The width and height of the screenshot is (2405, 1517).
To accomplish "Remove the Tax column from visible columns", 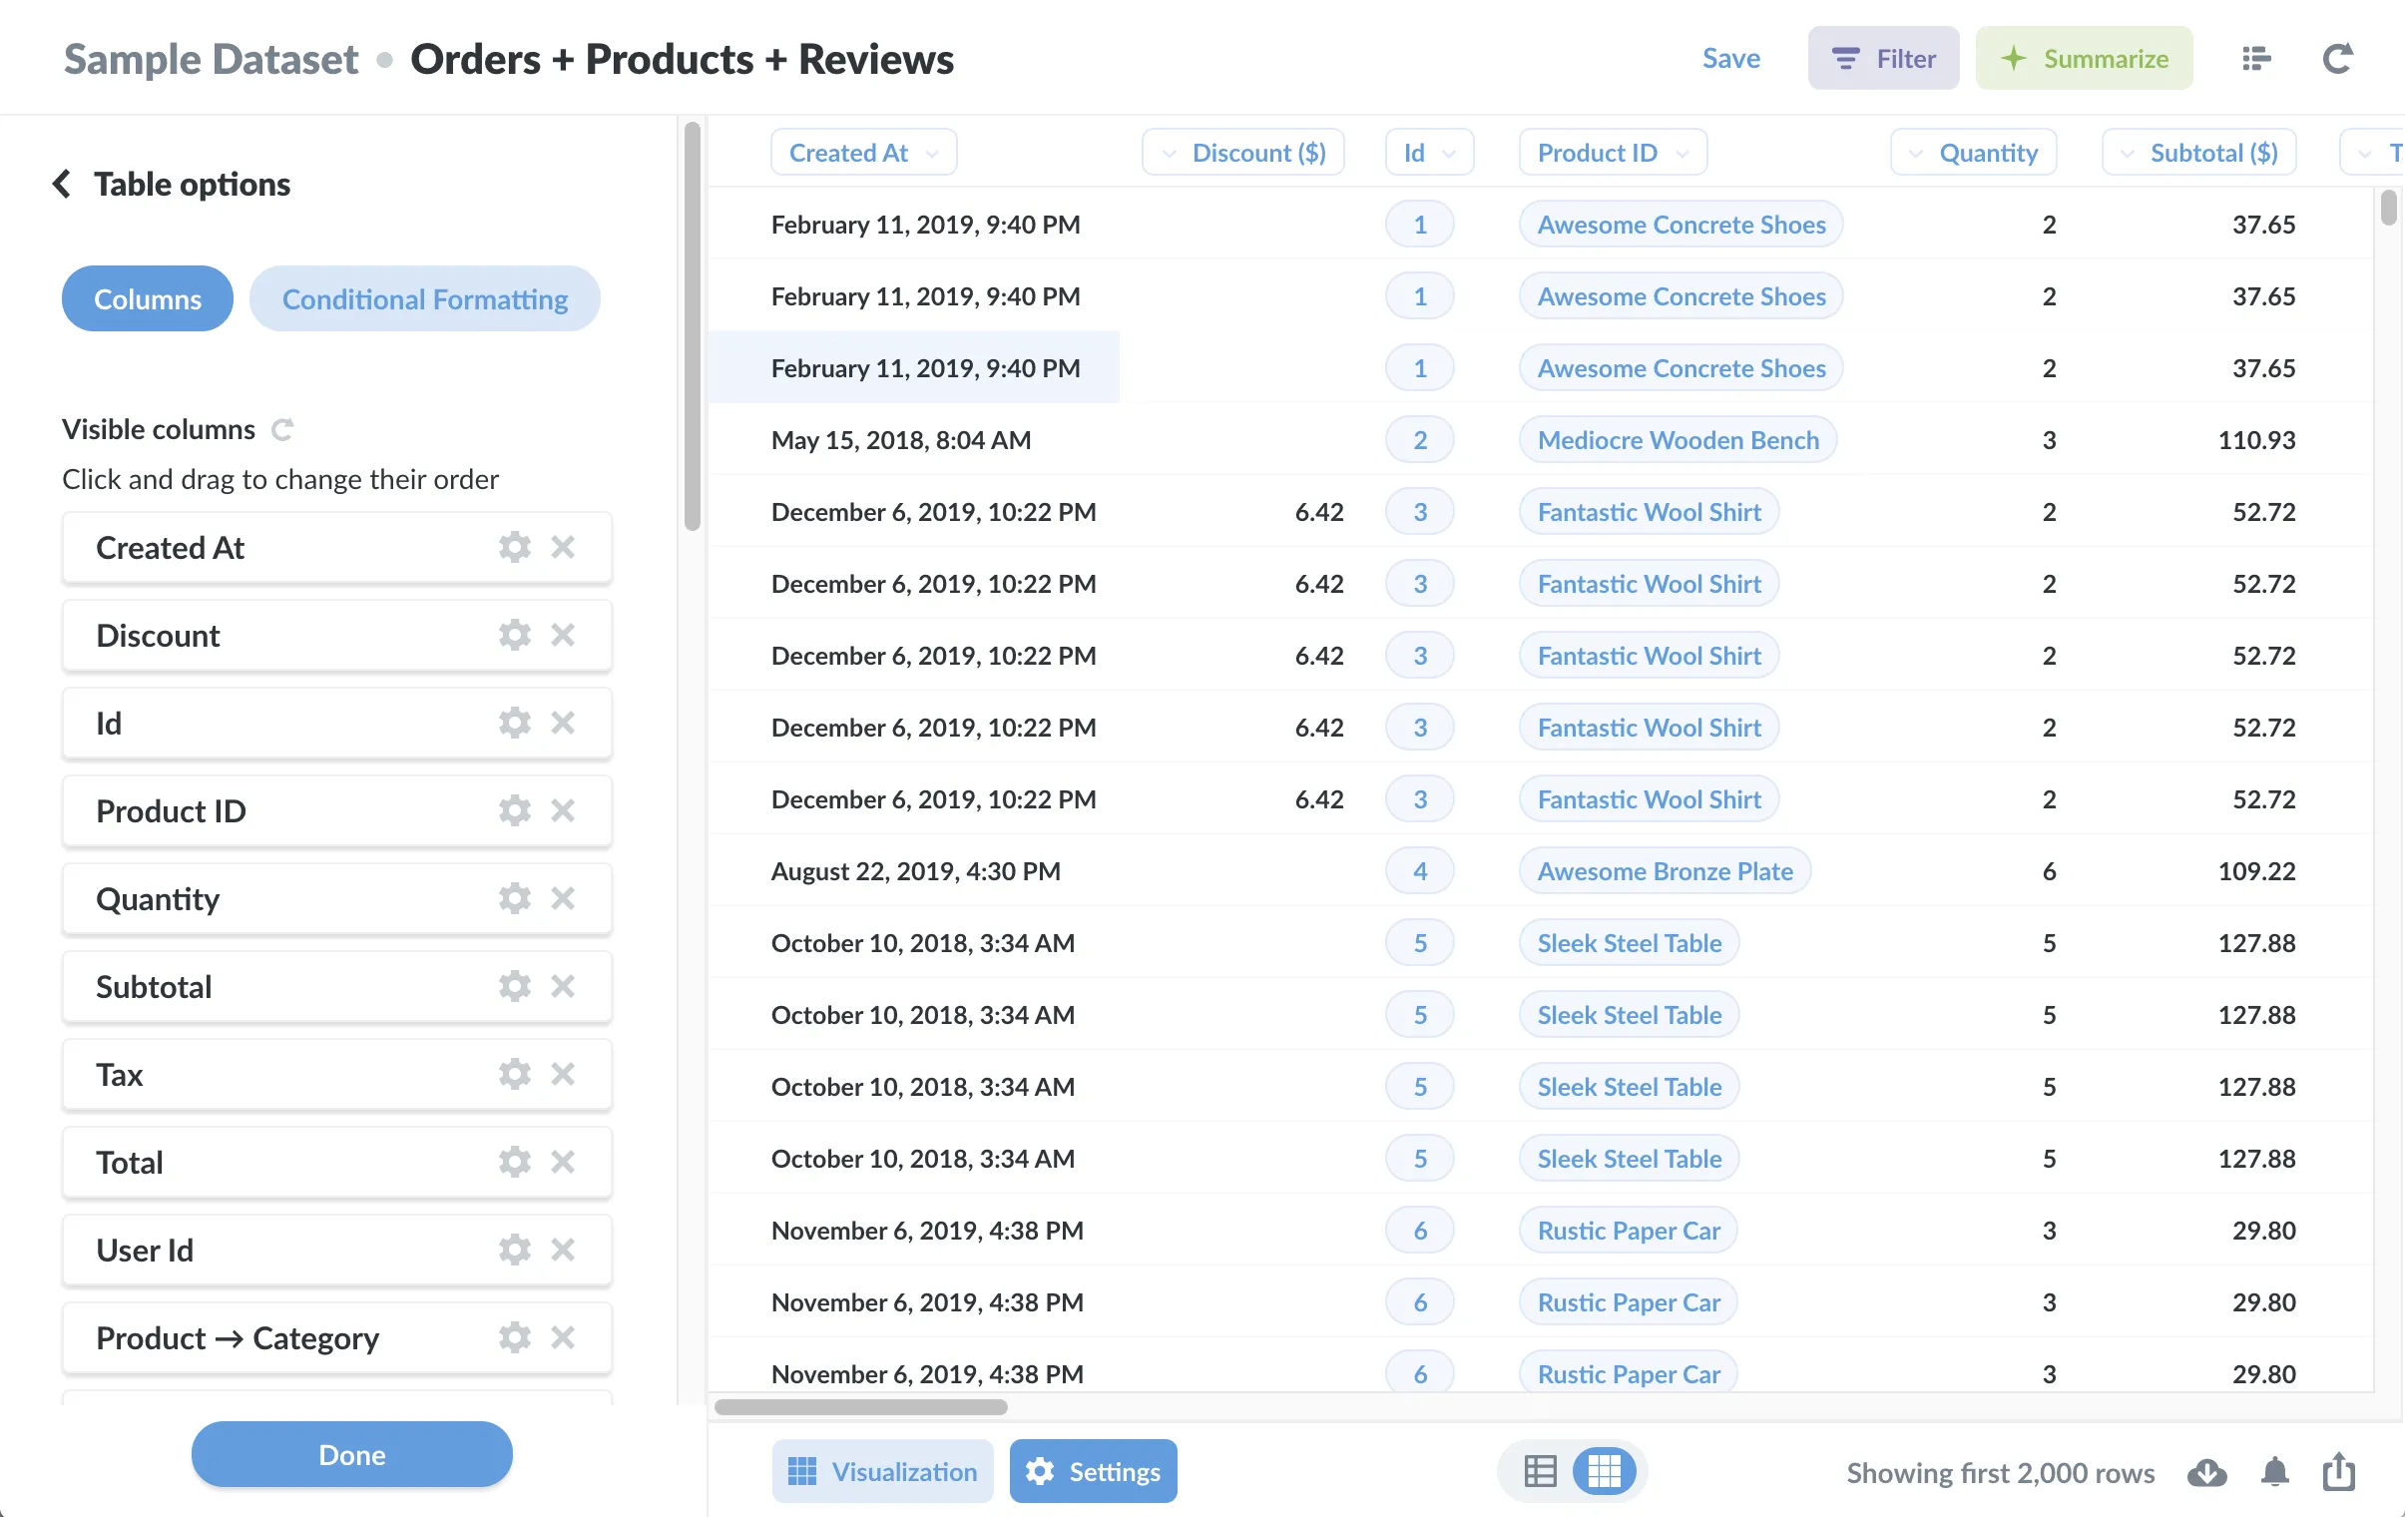I will [562, 1074].
